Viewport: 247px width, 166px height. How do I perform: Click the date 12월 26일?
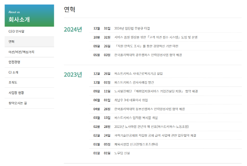[102, 74]
